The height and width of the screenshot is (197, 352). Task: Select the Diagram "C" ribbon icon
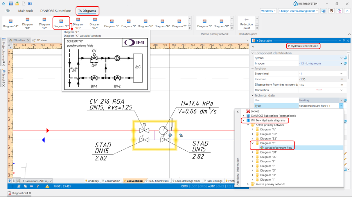[x=61, y=23]
